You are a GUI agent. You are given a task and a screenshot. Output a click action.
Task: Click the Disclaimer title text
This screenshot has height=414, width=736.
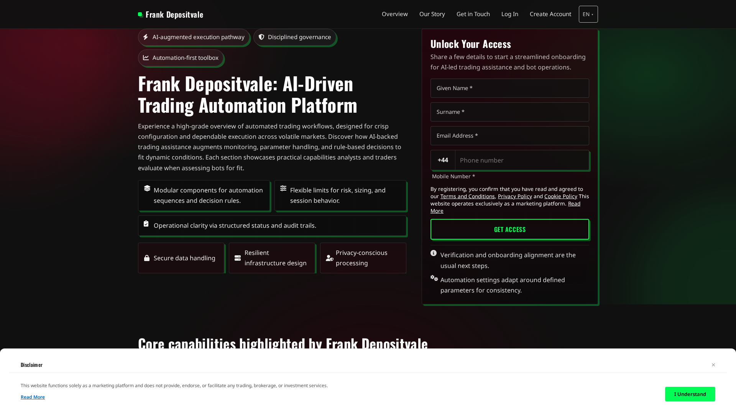coord(31,365)
